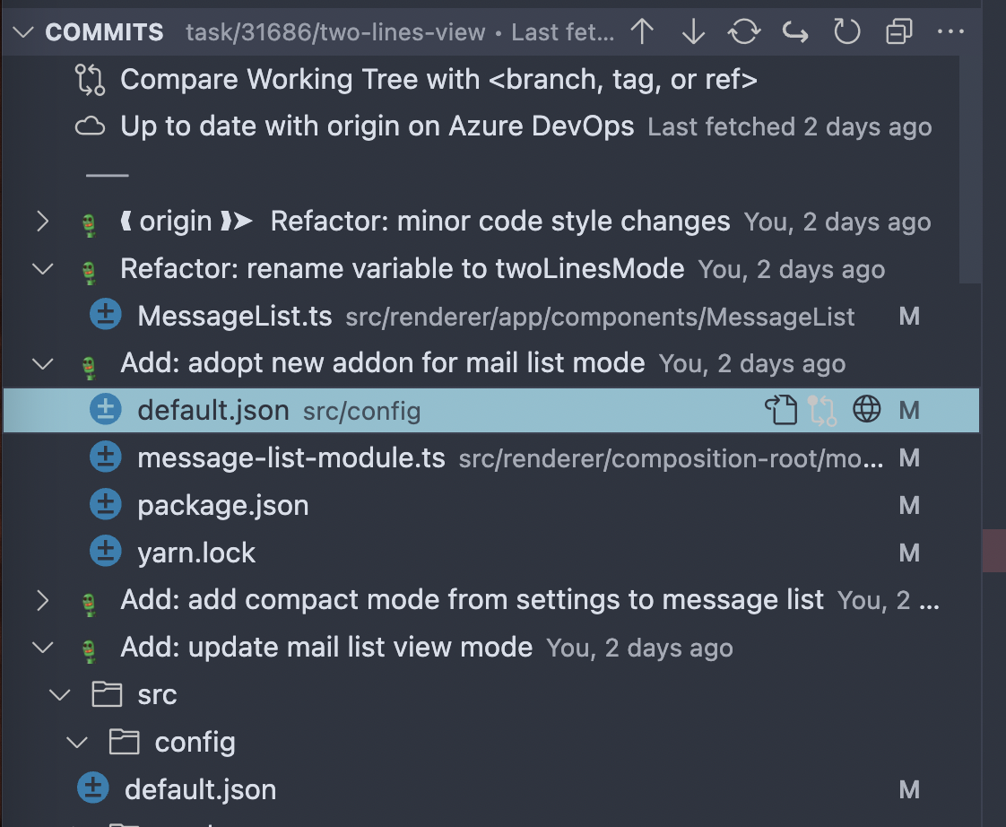This screenshot has height=827, width=1006.
Task: Click the config folder label
Action: tap(195, 743)
